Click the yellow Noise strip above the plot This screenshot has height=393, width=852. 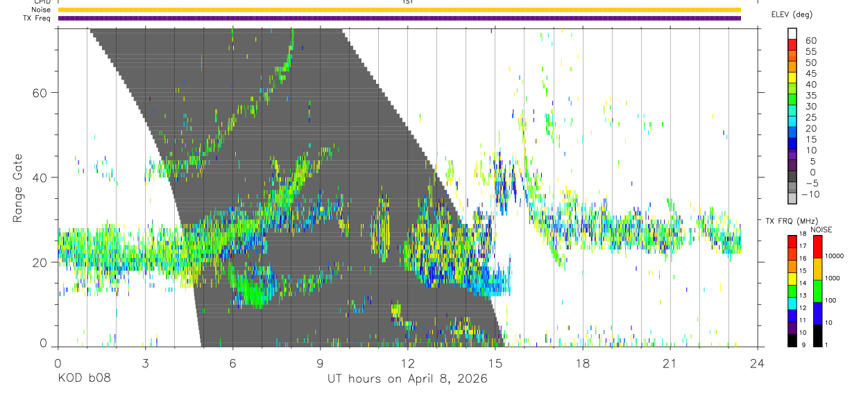tap(400, 10)
